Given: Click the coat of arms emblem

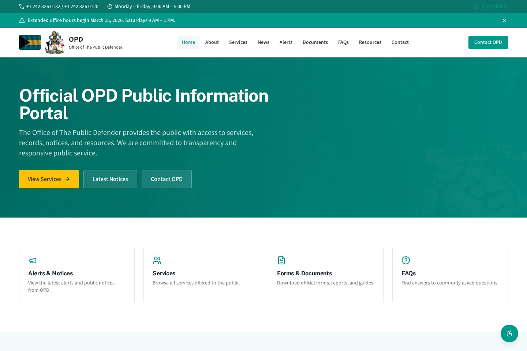Looking at the screenshot, I should 55,42.
